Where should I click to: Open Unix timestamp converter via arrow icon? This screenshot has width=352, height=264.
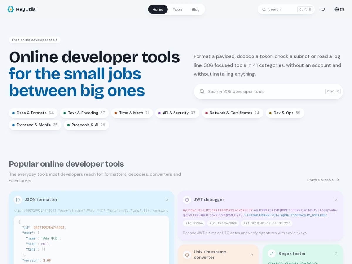[251, 255]
